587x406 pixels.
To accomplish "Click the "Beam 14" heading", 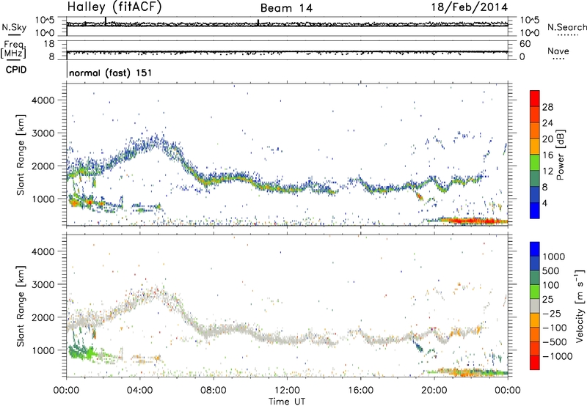I will (x=286, y=8).
